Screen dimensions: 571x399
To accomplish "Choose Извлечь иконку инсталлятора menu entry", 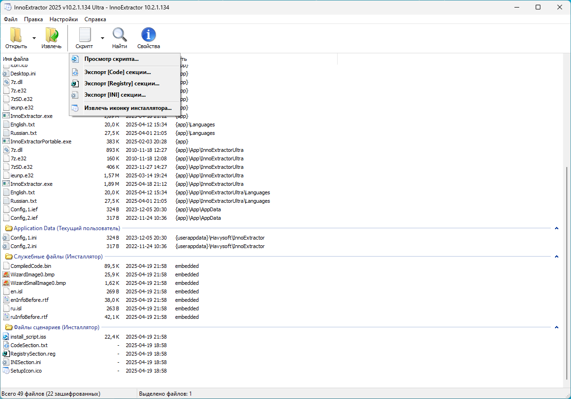I will [x=125, y=108].
